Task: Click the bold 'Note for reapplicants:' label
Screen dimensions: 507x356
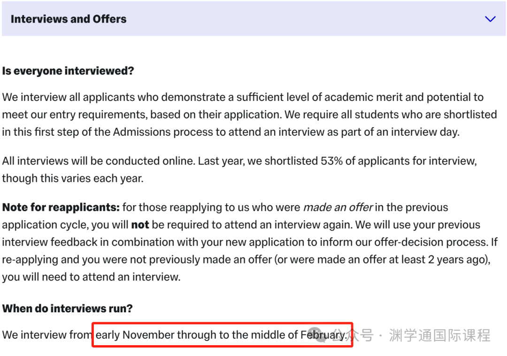Action: [61, 207]
